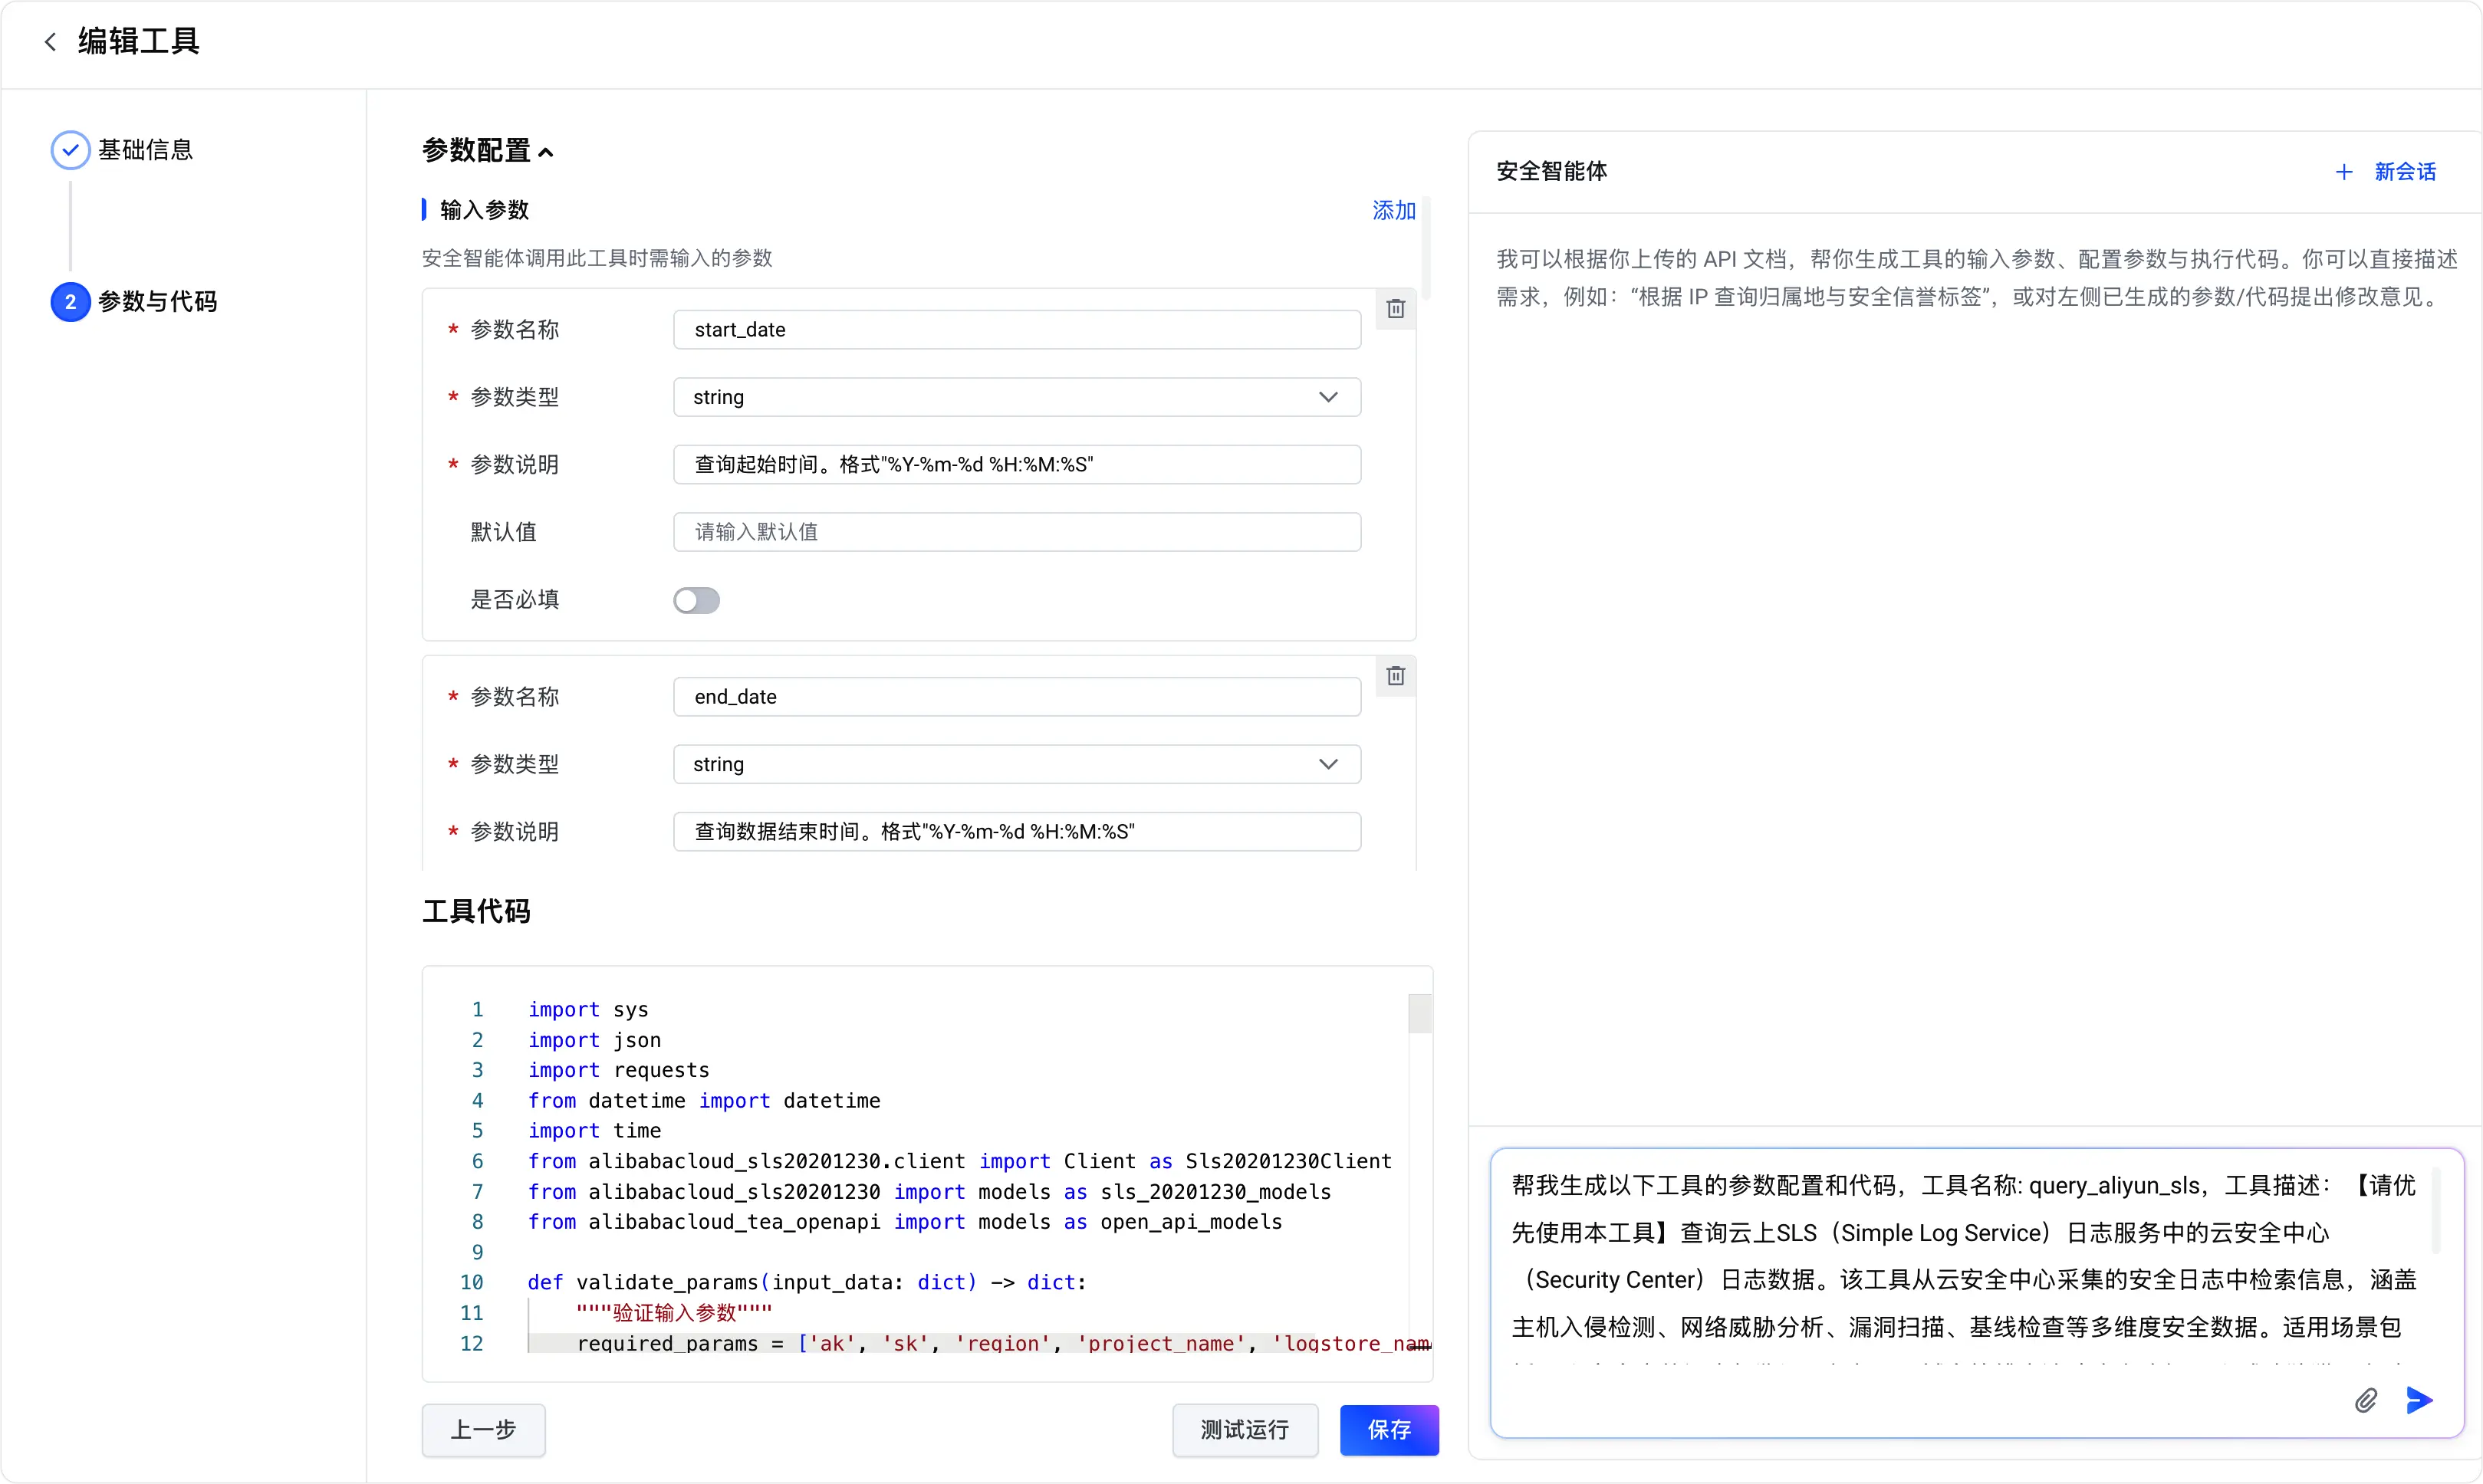Open 参数类型 dropdown for end_date
The height and width of the screenshot is (1484, 2483).
[1016, 764]
